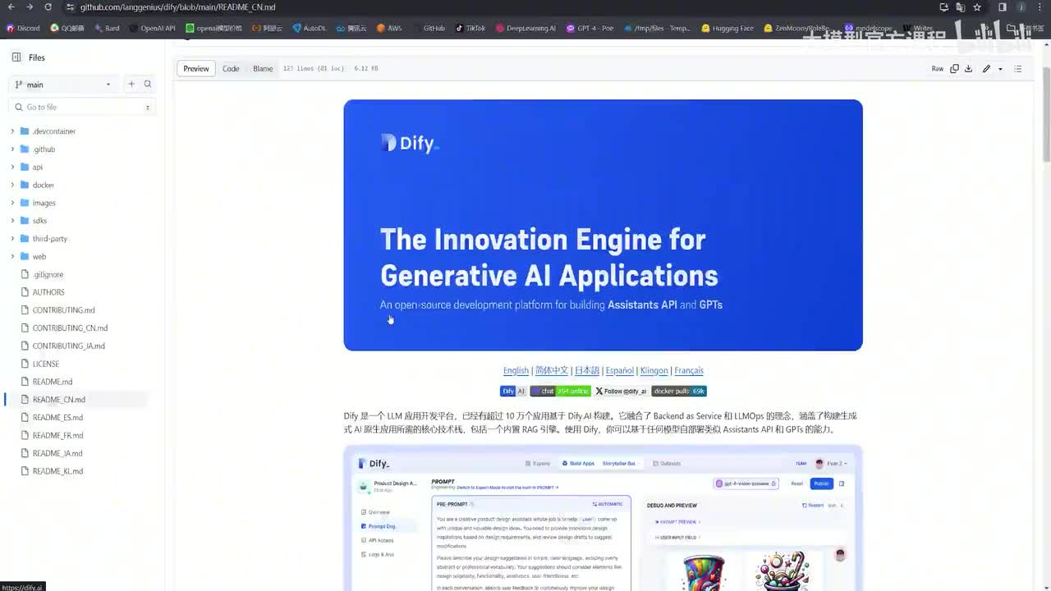
Task: Reload the page in browser
Action: [x=48, y=7]
